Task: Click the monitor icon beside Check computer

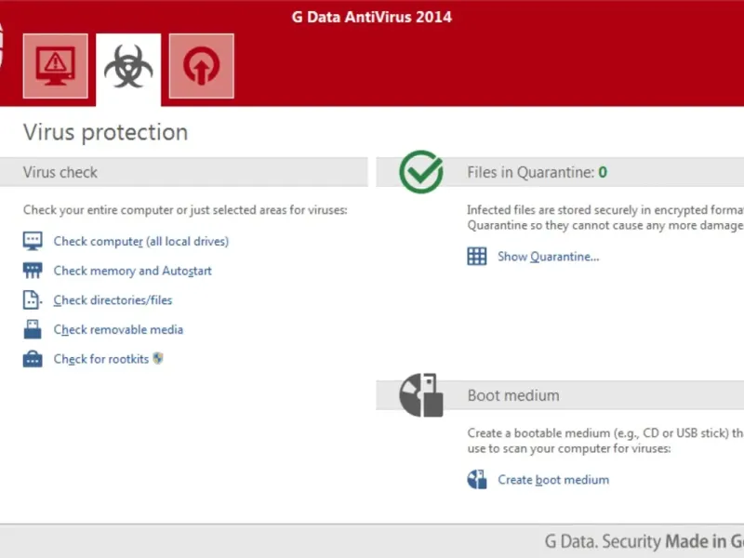Action: tap(33, 241)
